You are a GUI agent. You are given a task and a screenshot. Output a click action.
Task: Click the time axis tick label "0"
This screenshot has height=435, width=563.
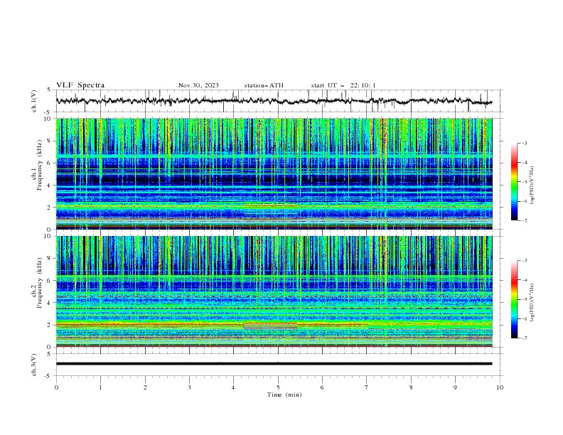coord(56,387)
